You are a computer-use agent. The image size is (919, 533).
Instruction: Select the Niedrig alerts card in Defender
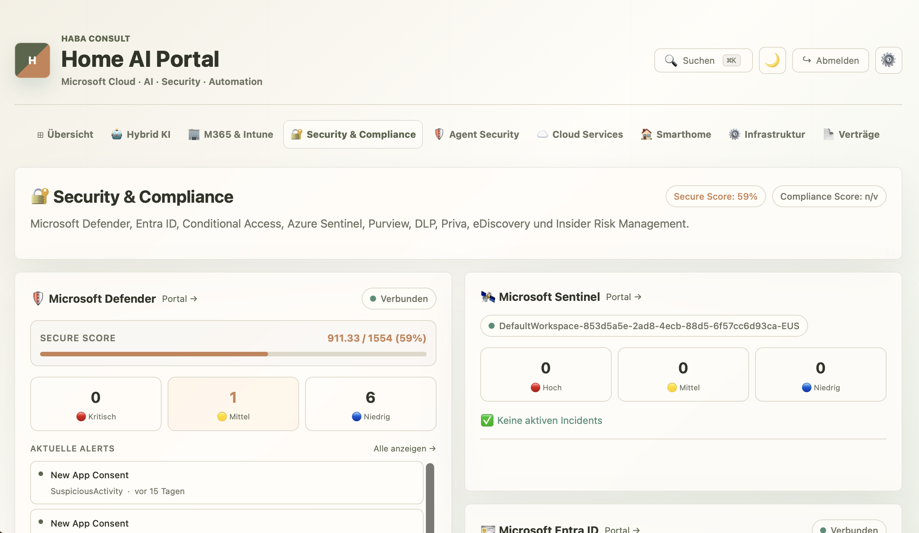point(371,404)
